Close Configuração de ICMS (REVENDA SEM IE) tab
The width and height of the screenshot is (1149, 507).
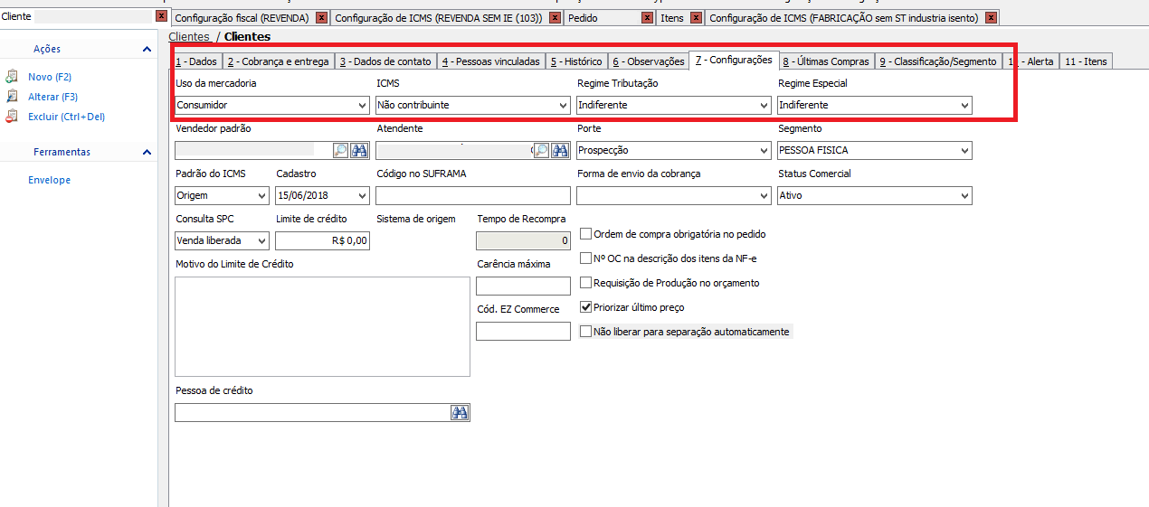point(554,18)
